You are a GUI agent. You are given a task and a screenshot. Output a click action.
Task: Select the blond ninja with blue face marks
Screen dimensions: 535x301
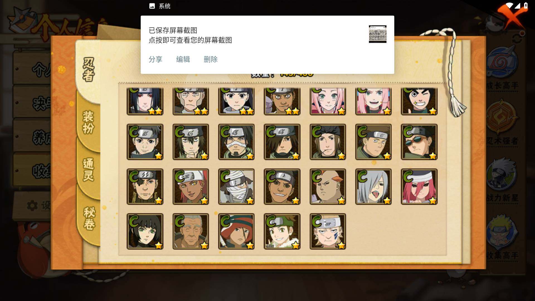click(328, 231)
